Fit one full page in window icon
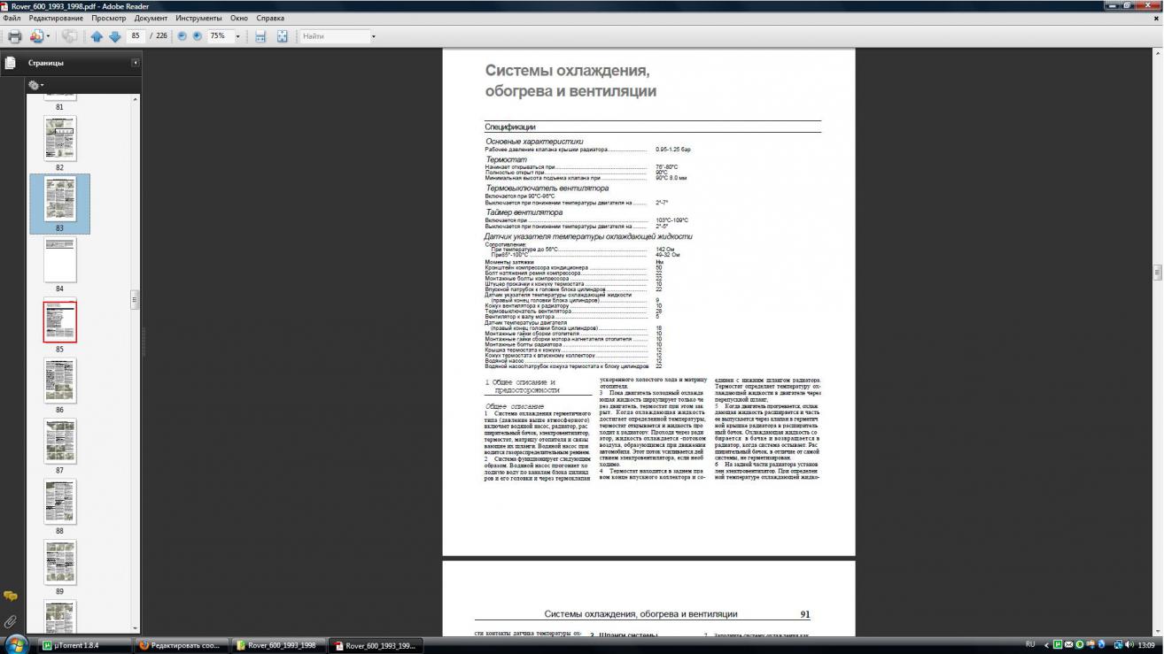This screenshot has width=1164, height=654. tap(282, 36)
